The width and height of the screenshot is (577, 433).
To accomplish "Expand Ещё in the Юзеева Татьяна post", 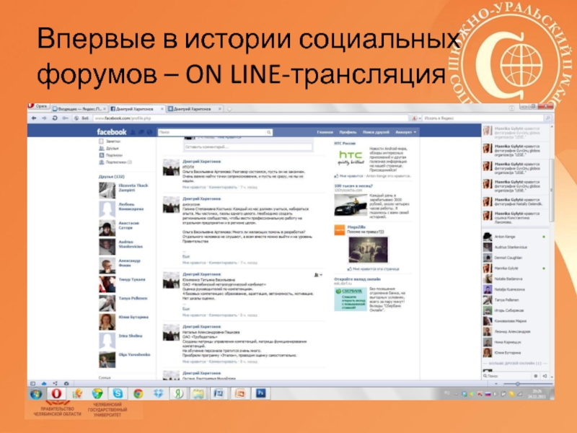I will pyautogui.click(x=186, y=309).
